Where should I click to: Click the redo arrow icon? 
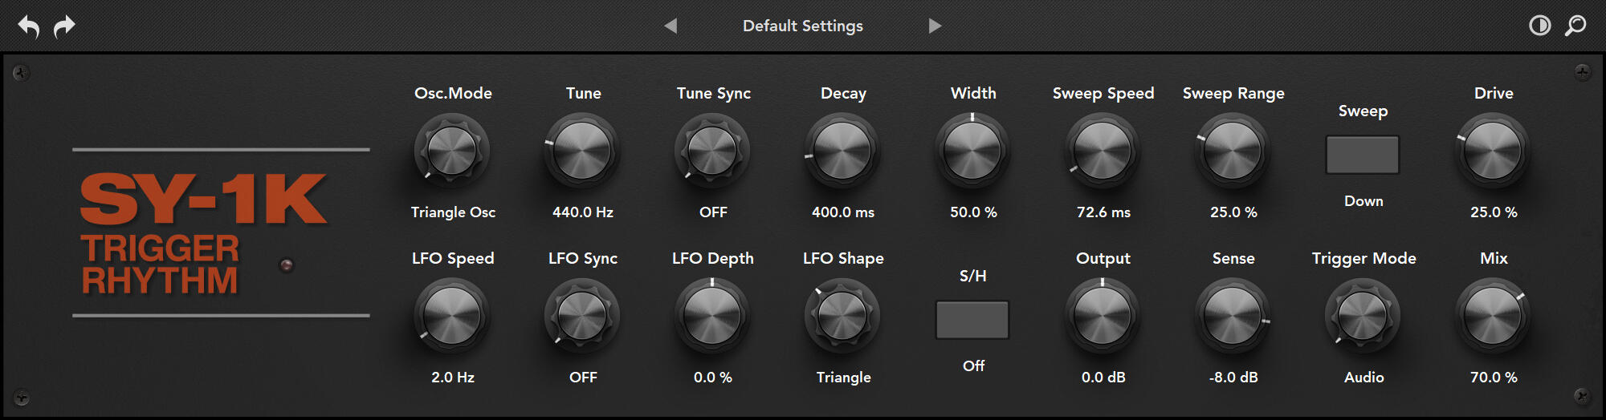[64, 26]
